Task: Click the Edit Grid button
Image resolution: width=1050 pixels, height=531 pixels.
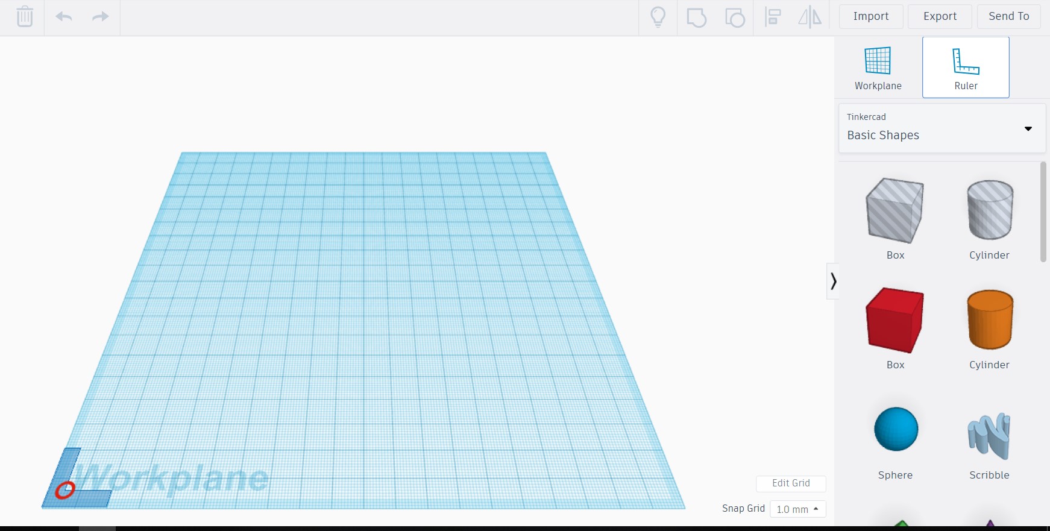Action: click(x=791, y=483)
